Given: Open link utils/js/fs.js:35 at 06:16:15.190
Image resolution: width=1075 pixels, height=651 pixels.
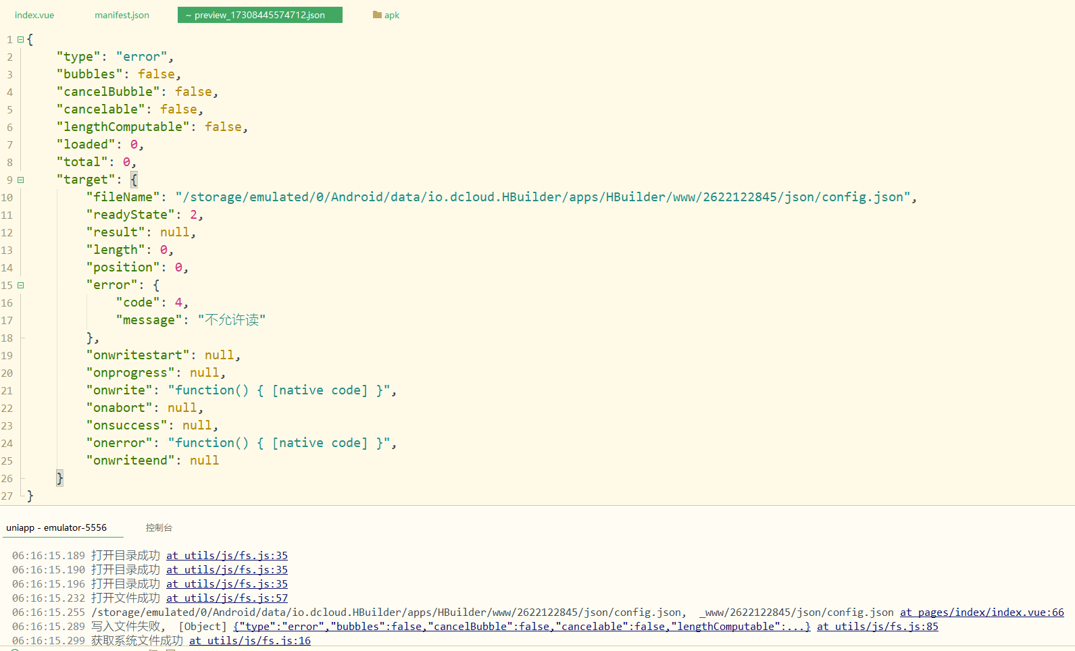Looking at the screenshot, I should coord(227,570).
